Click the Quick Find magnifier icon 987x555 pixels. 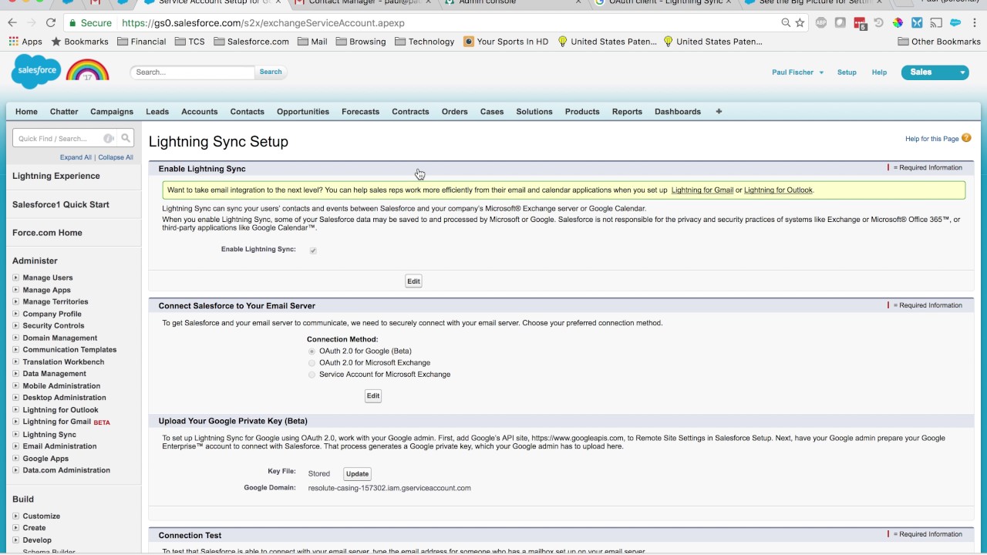coord(126,139)
